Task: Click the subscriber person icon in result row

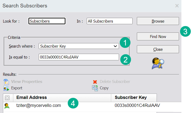Action: (7, 106)
